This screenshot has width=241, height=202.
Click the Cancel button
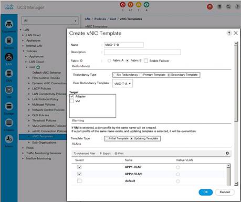(x=225, y=192)
